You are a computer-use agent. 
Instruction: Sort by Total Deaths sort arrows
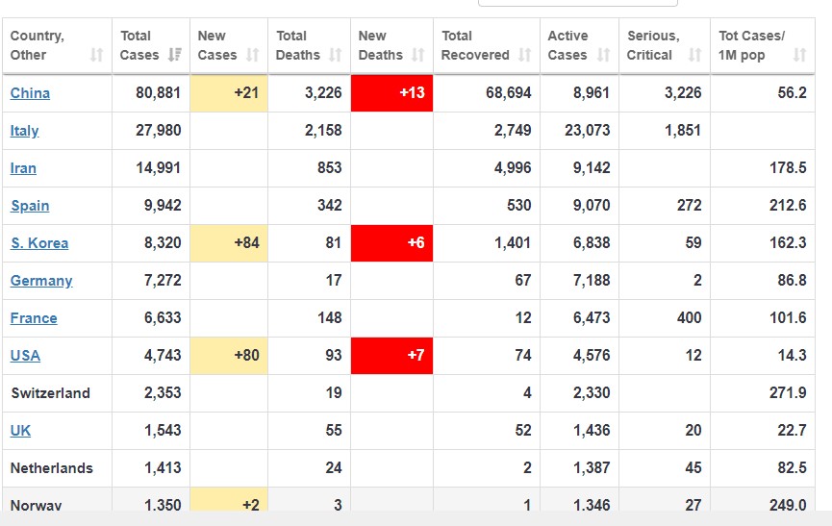pos(335,55)
